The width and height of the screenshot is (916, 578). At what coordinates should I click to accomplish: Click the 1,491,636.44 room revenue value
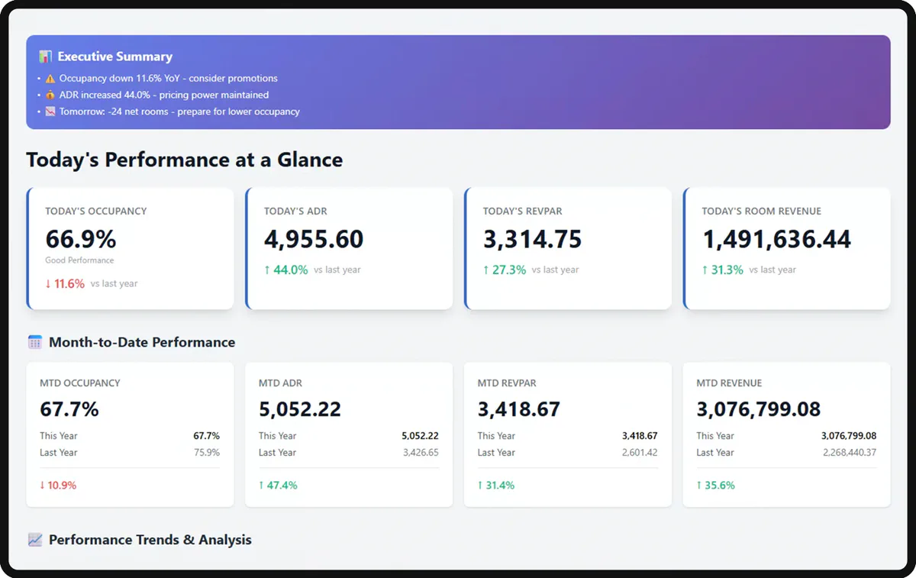[776, 239]
